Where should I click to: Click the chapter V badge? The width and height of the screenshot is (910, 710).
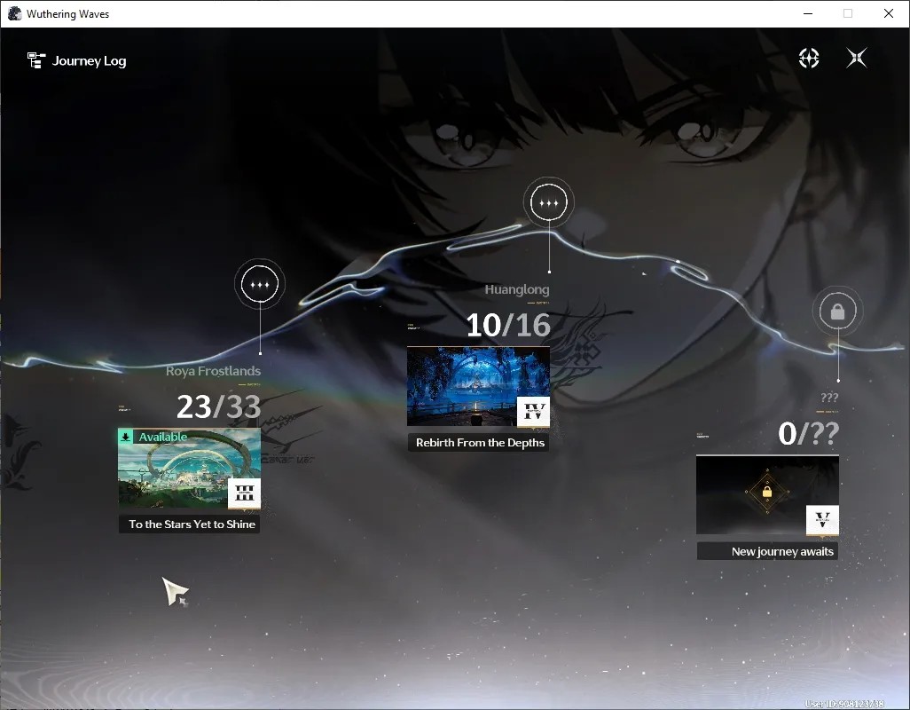(x=822, y=519)
